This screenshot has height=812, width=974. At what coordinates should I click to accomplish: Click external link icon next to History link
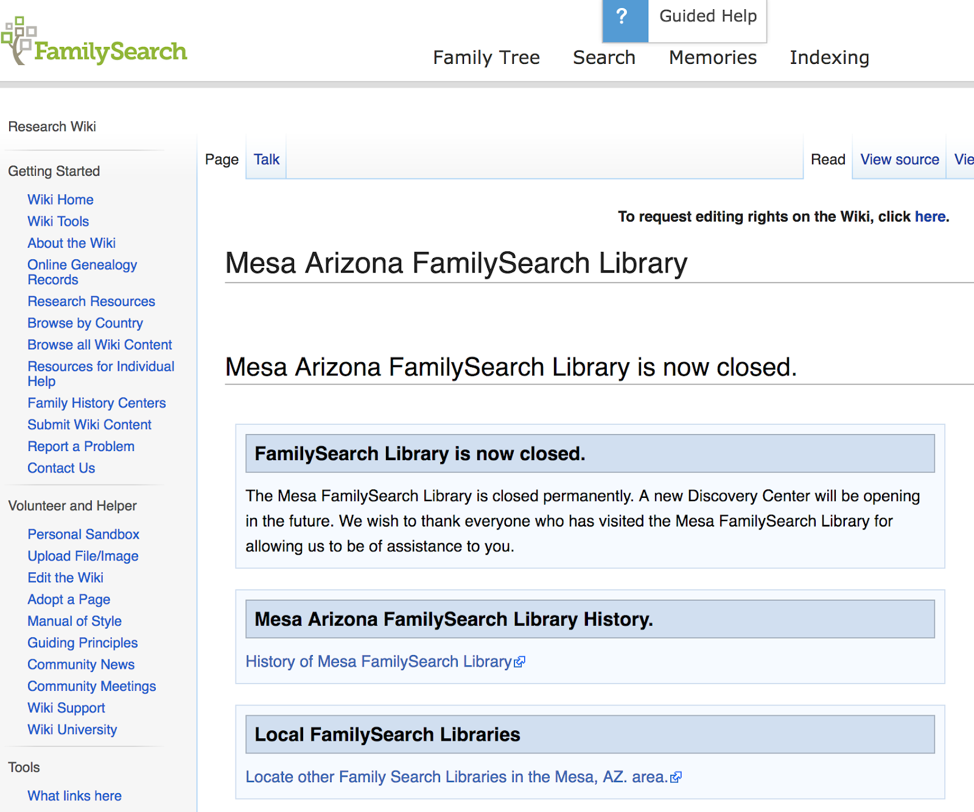tap(520, 662)
